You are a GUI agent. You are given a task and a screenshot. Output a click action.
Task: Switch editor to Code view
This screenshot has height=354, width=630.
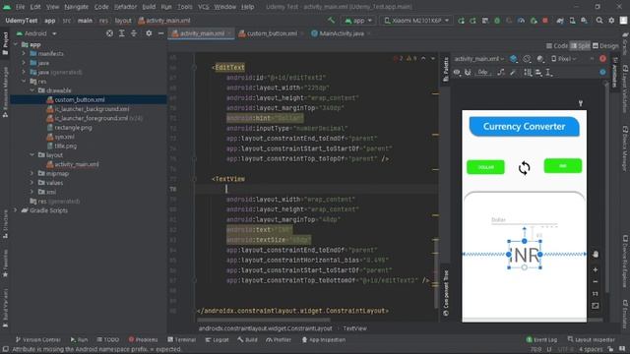[557, 46]
